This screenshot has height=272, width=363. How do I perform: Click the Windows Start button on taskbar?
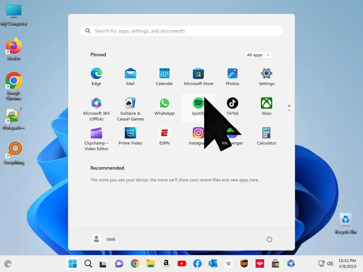point(72,263)
